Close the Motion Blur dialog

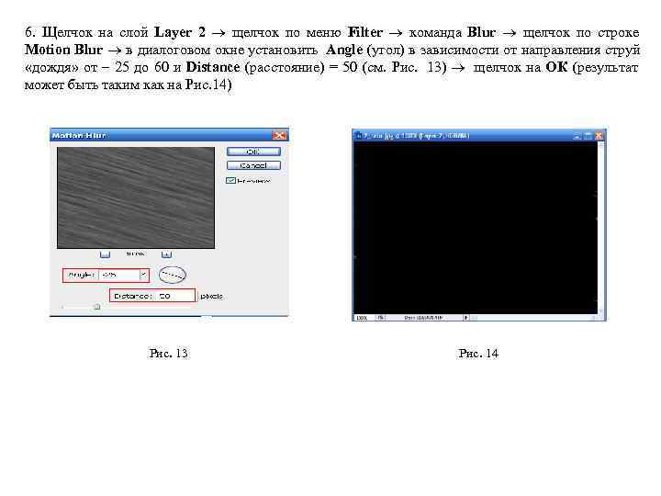point(279,135)
